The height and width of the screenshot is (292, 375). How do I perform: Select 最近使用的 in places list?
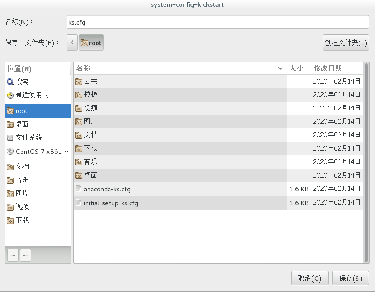pos(32,95)
